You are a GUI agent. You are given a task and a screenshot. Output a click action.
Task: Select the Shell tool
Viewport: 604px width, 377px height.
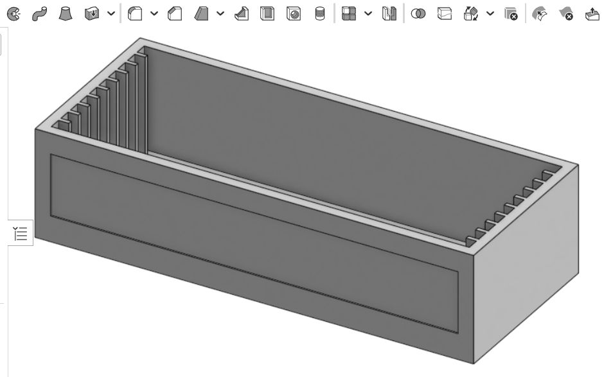point(267,14)
